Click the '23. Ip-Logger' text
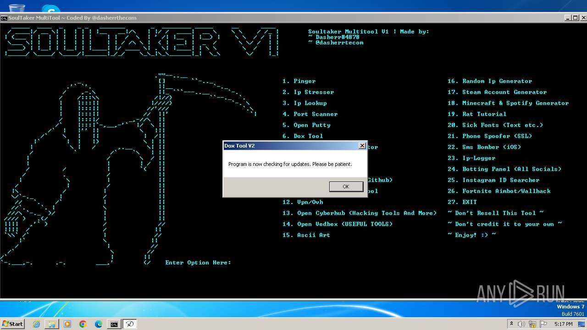Screen dimensions: 587x330 (x=471, y=158)
